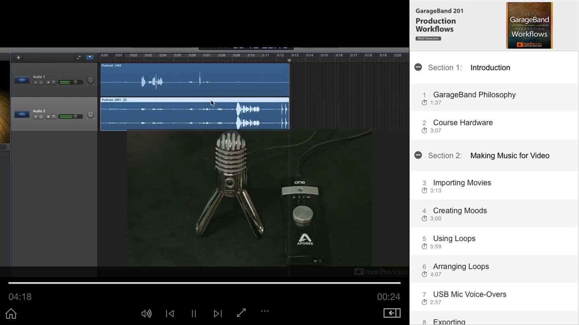Open lesson 6 Arranging Loops
This screenshot has height=325, width=579.
[494, 269]
